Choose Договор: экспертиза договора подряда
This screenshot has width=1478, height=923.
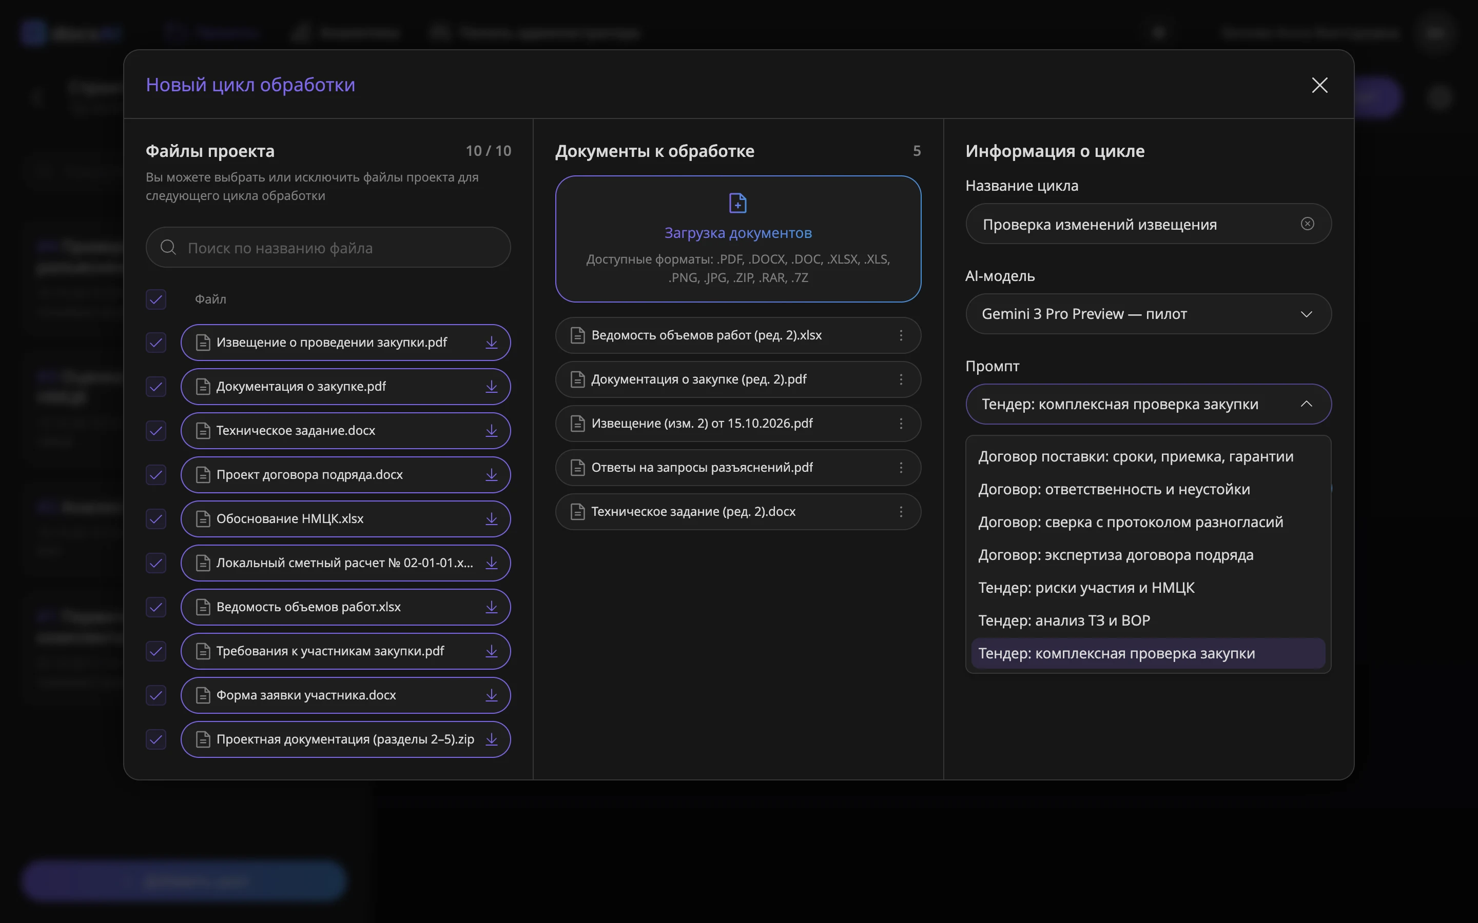click(1148, 555)
